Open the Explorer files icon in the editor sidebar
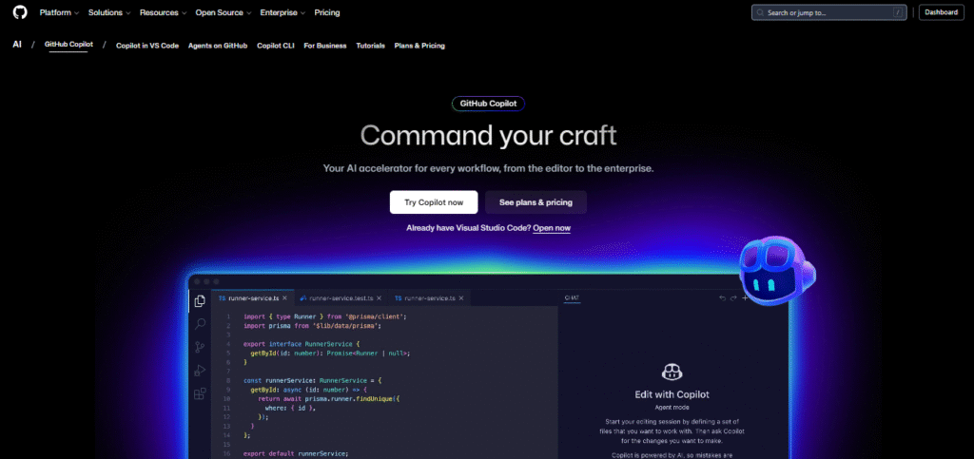974x459 pixels. [200, 301]
